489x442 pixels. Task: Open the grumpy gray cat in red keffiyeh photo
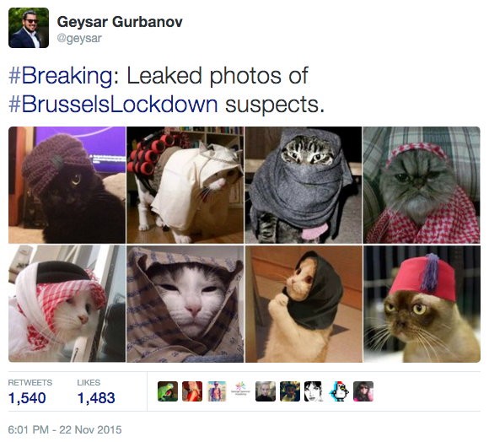(x=422, y=185)
